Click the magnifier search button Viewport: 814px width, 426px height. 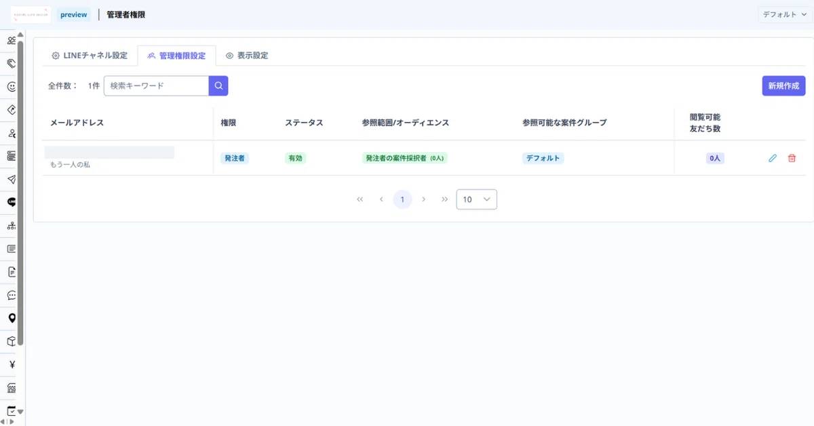click(218, 85)
